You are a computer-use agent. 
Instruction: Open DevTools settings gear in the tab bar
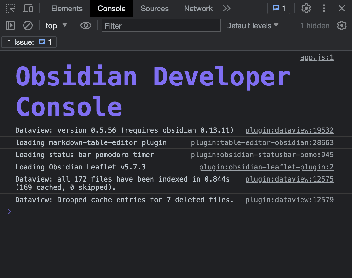[306, 9]
